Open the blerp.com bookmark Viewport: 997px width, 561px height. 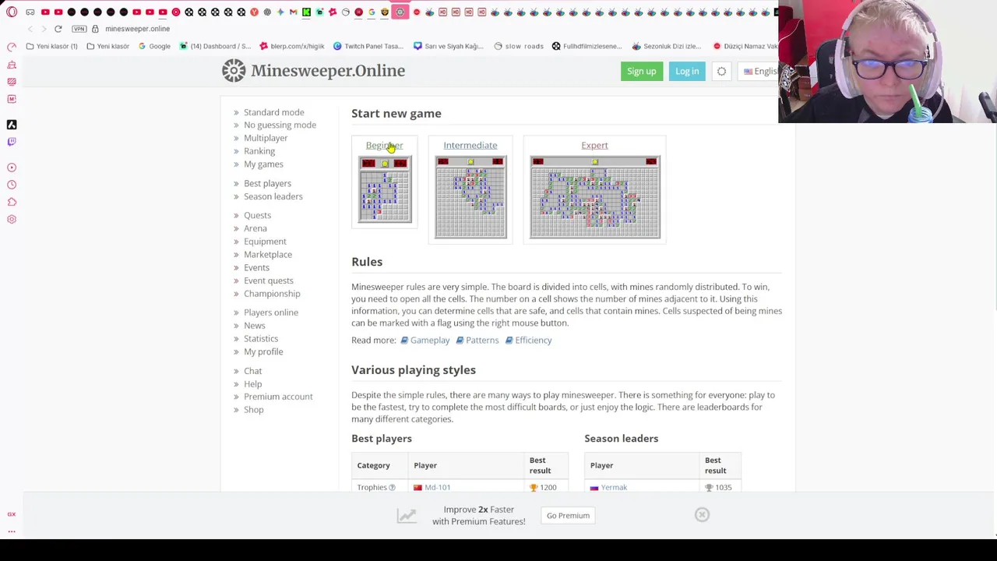291,46
